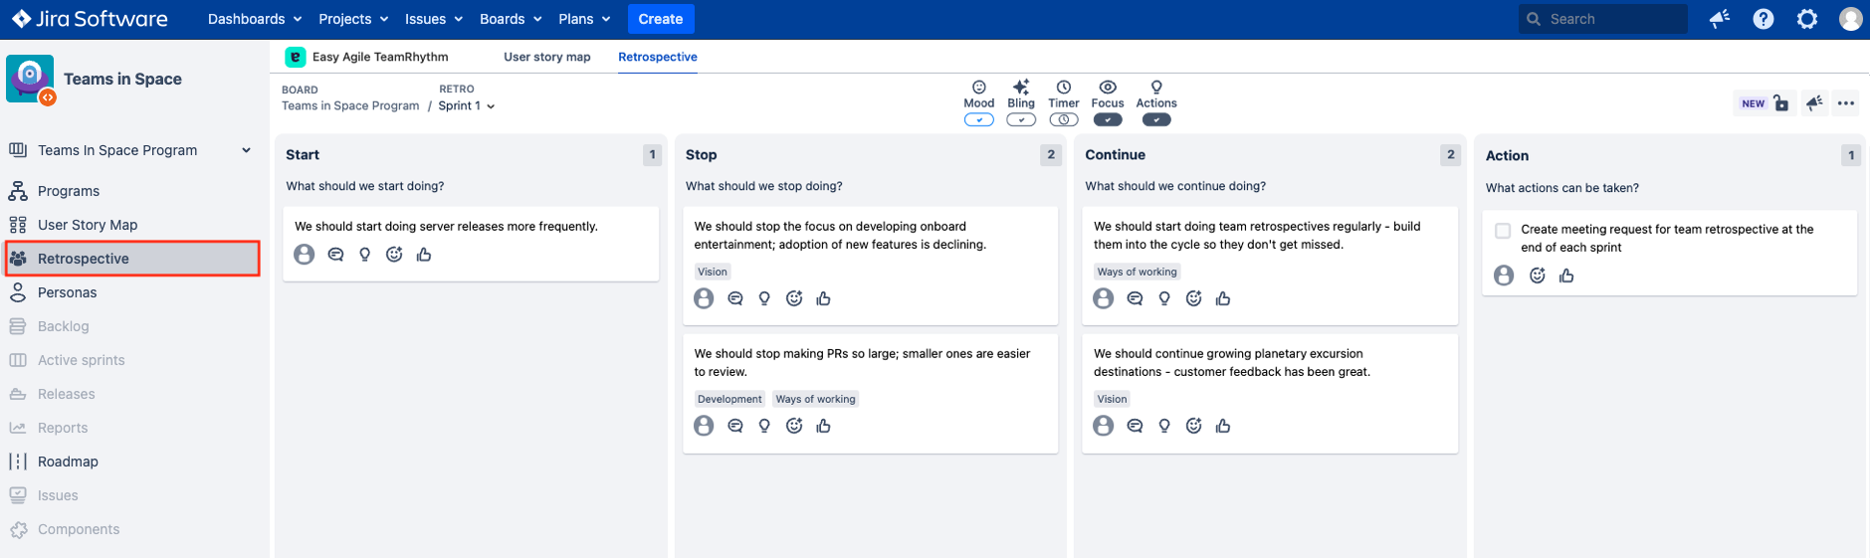1870x558 pixels.
Task: Open the Issues dropdown menu
Action: click(434, 19)
